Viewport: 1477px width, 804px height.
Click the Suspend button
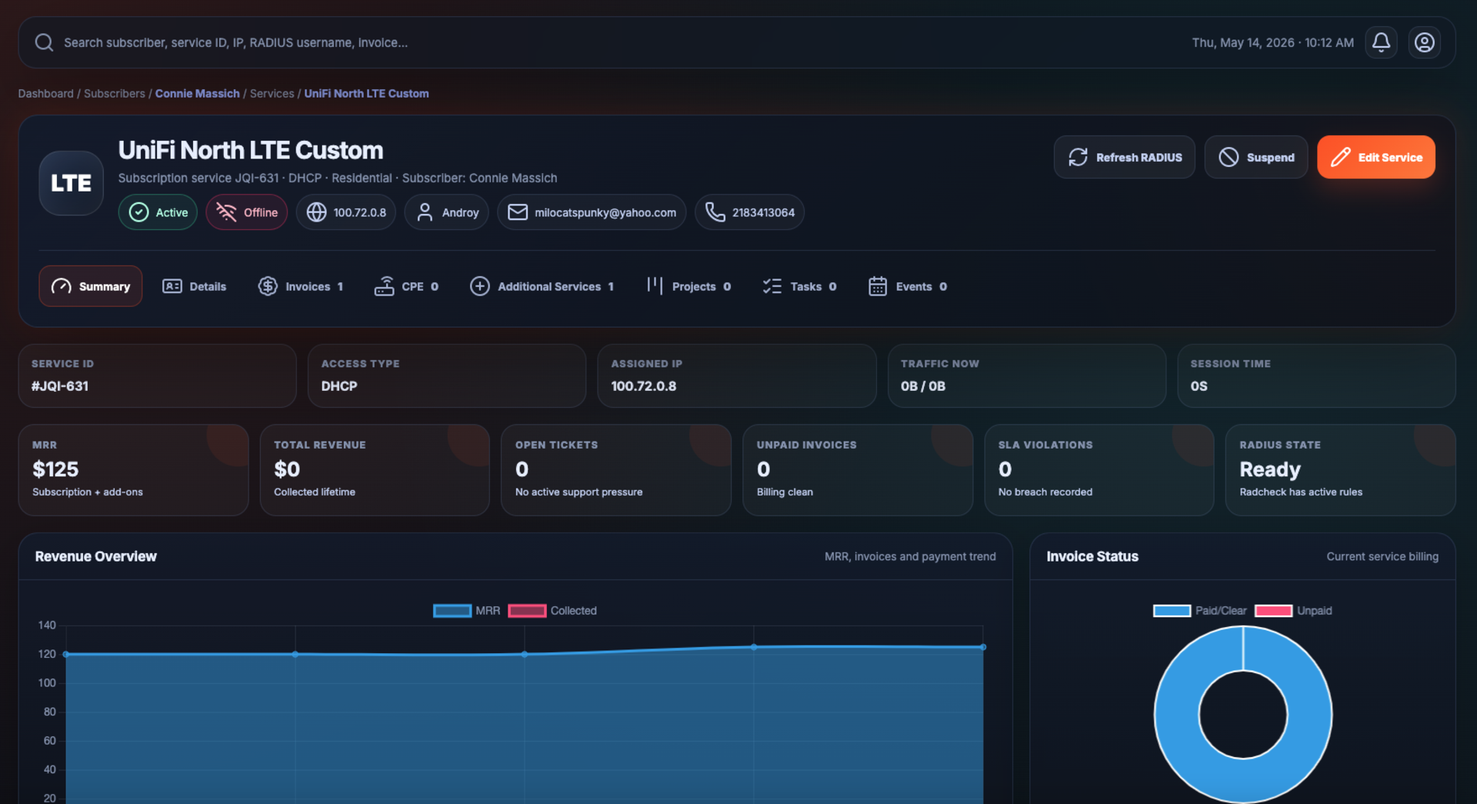point(1255,157)
